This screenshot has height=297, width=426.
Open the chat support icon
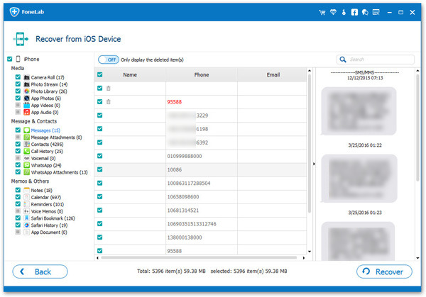click(x=365, y=12)
